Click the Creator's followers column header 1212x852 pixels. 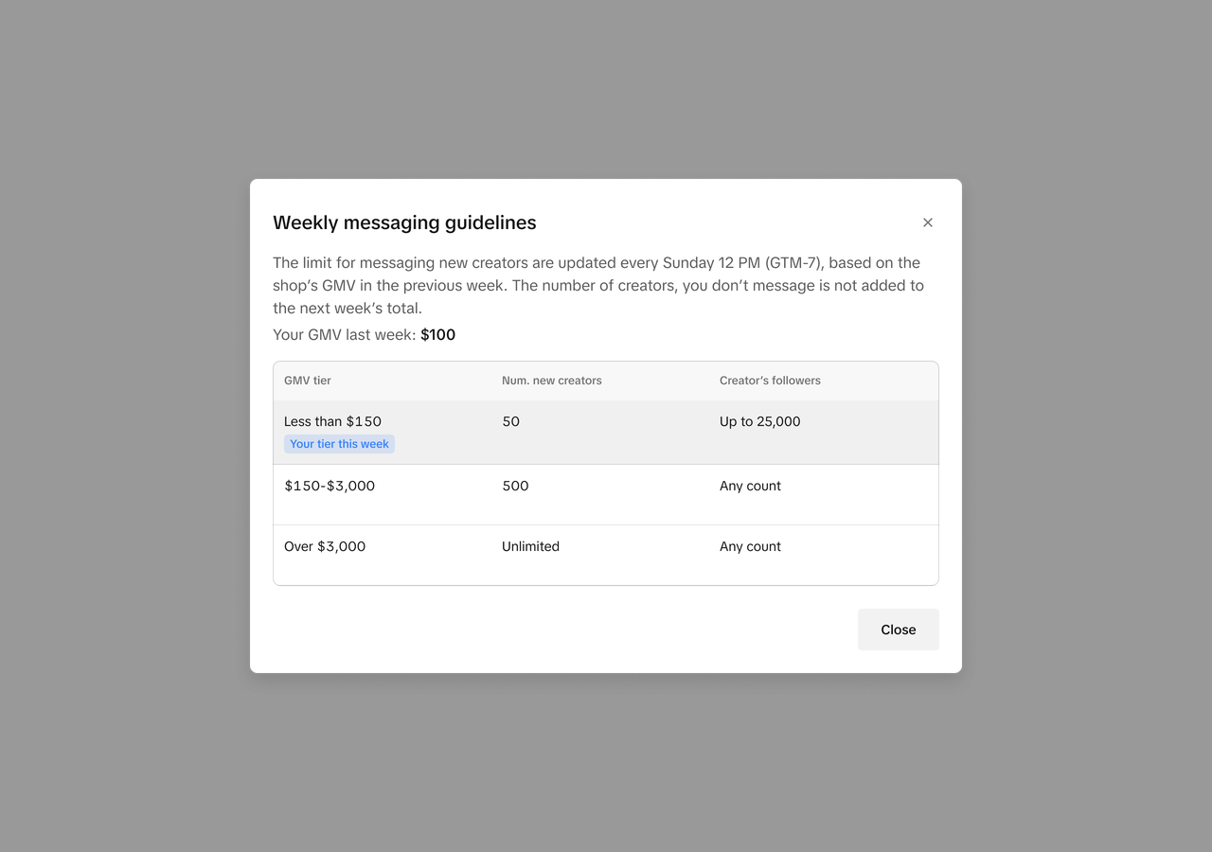770,381
